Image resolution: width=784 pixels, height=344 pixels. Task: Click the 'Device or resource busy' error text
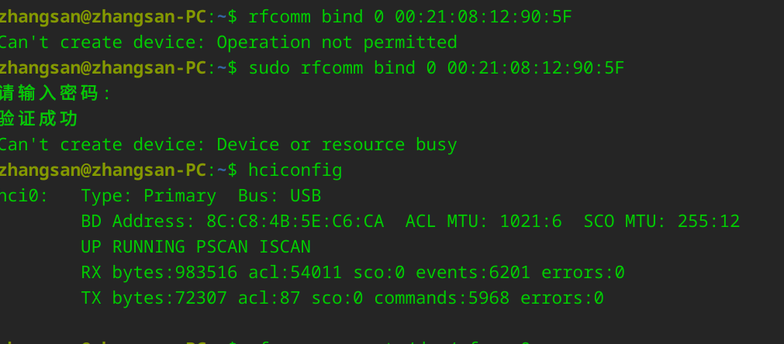[x=337, y=145]
